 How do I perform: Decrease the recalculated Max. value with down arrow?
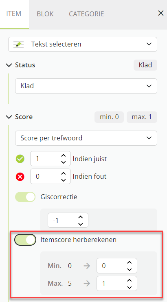130,287
